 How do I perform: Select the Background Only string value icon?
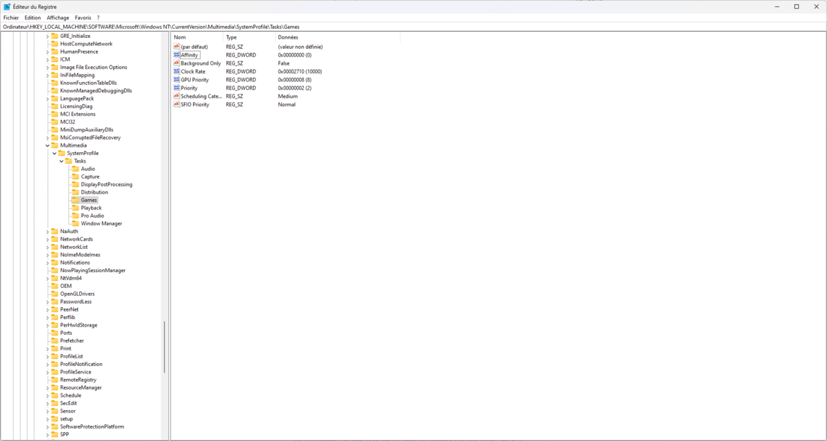pos(176,63)
